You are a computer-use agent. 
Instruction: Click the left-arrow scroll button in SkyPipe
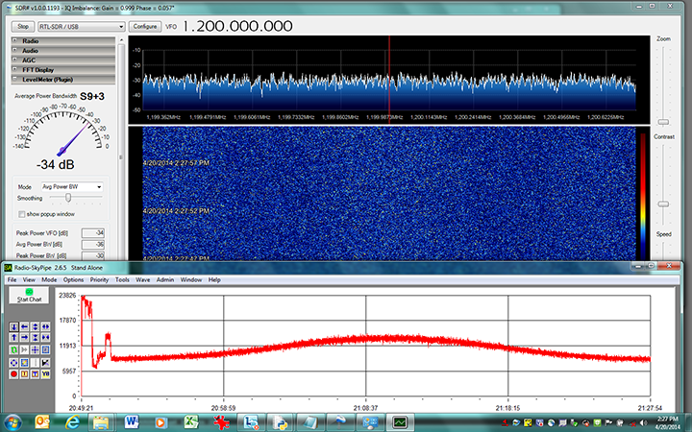[24, 326]
